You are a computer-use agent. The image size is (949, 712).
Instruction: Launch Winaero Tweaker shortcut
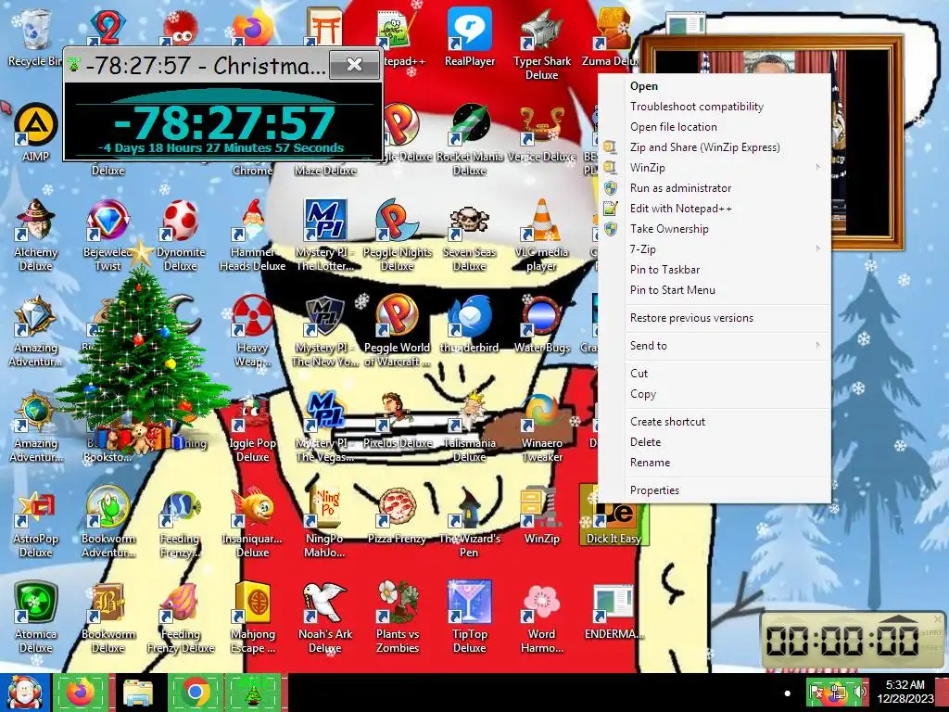[541, 426]
